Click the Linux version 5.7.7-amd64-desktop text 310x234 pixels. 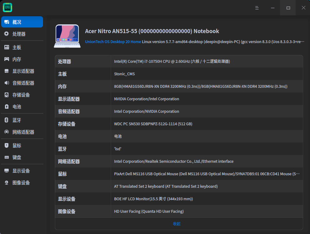[223, 42]
